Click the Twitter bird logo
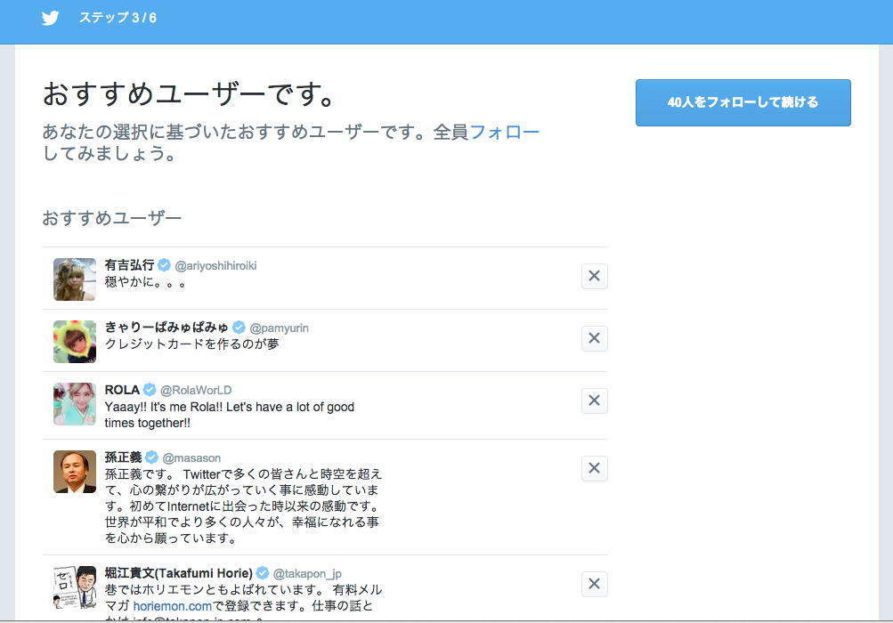Viewport: 893px width, 623px height. click(50, 18)
